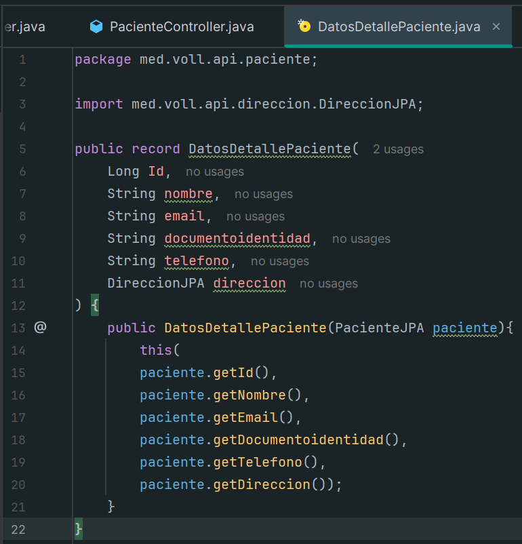Click the 'telefono' field name
Screen dimensions: 522x544
(197, 261)
